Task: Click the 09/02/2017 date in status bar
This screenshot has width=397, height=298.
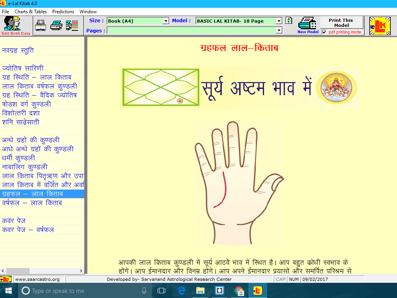Action: click(x=315, y=279)
